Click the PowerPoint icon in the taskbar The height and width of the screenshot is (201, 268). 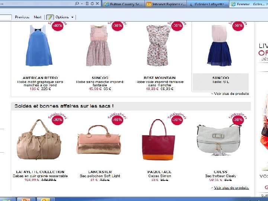point(26,199)
